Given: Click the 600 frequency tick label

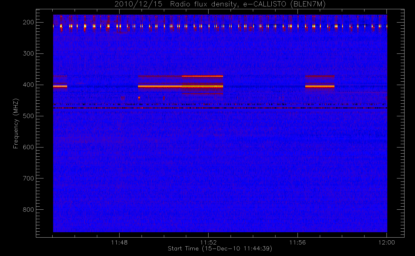Looking at the screenshot, I should click(x=28, y=147).
